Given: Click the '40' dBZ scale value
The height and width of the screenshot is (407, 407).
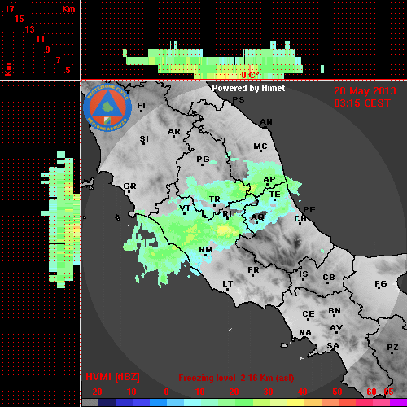Looking at the screenshot, I should [x=302, y=392].
